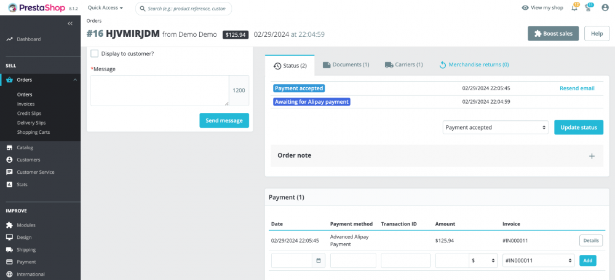
Task: Click the #IN000011 invoice cell text
Action: (515, 241)
